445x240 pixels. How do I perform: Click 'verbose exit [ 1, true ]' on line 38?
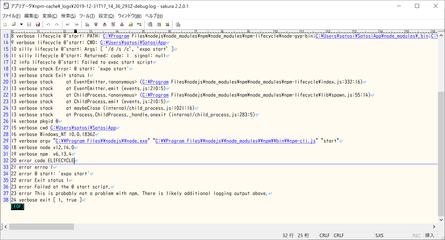50,200
